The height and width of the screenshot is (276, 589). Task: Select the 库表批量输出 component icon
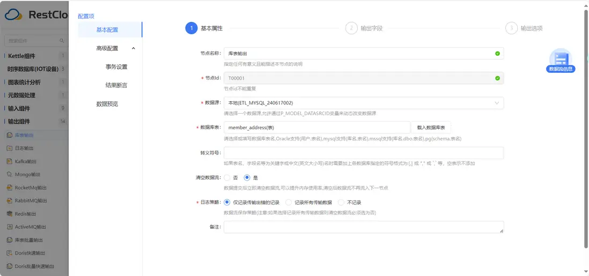(10, 240)
